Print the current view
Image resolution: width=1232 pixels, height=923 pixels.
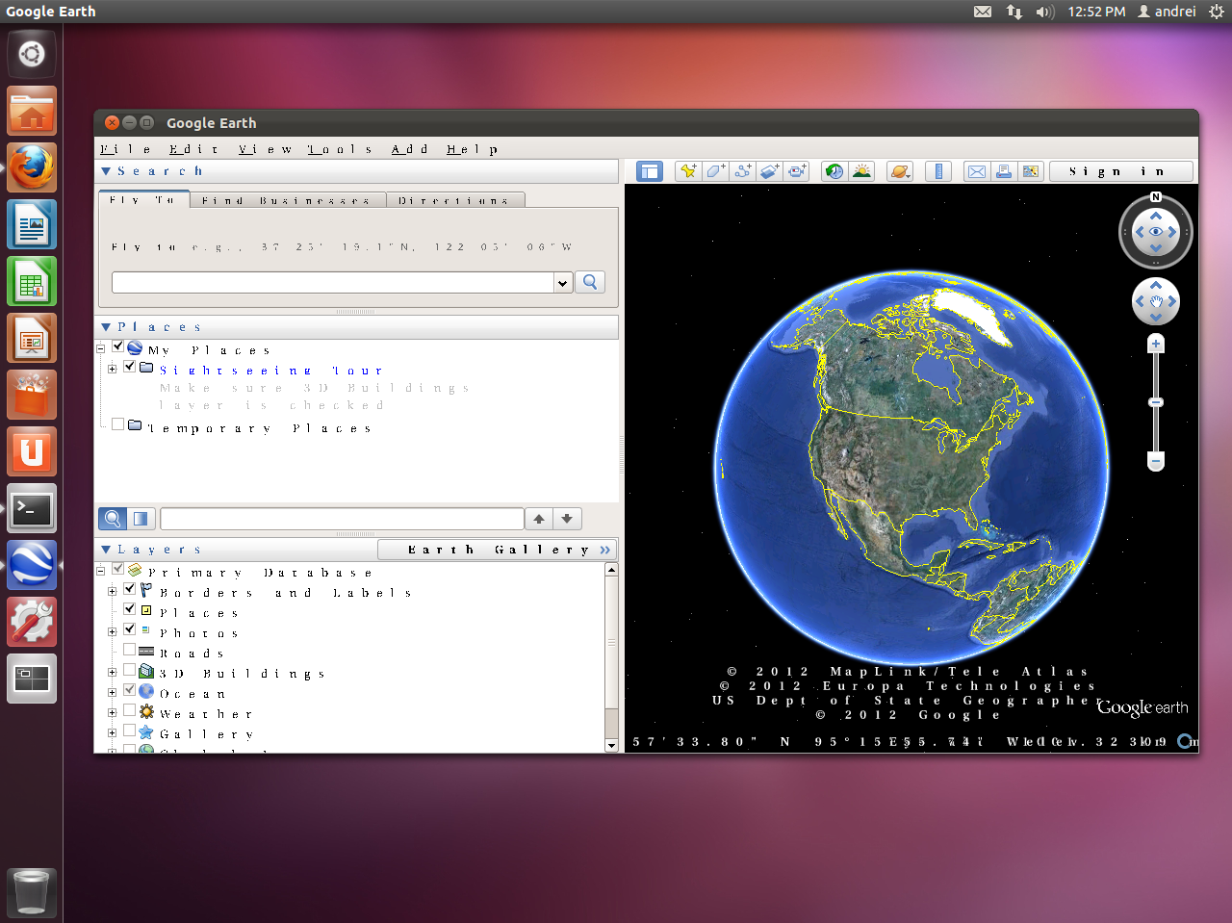pos(1004,171)
